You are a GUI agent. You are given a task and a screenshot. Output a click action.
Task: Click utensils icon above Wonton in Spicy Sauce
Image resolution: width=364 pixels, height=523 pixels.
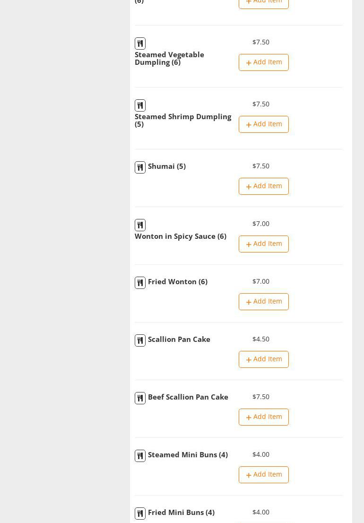point(140,225)
